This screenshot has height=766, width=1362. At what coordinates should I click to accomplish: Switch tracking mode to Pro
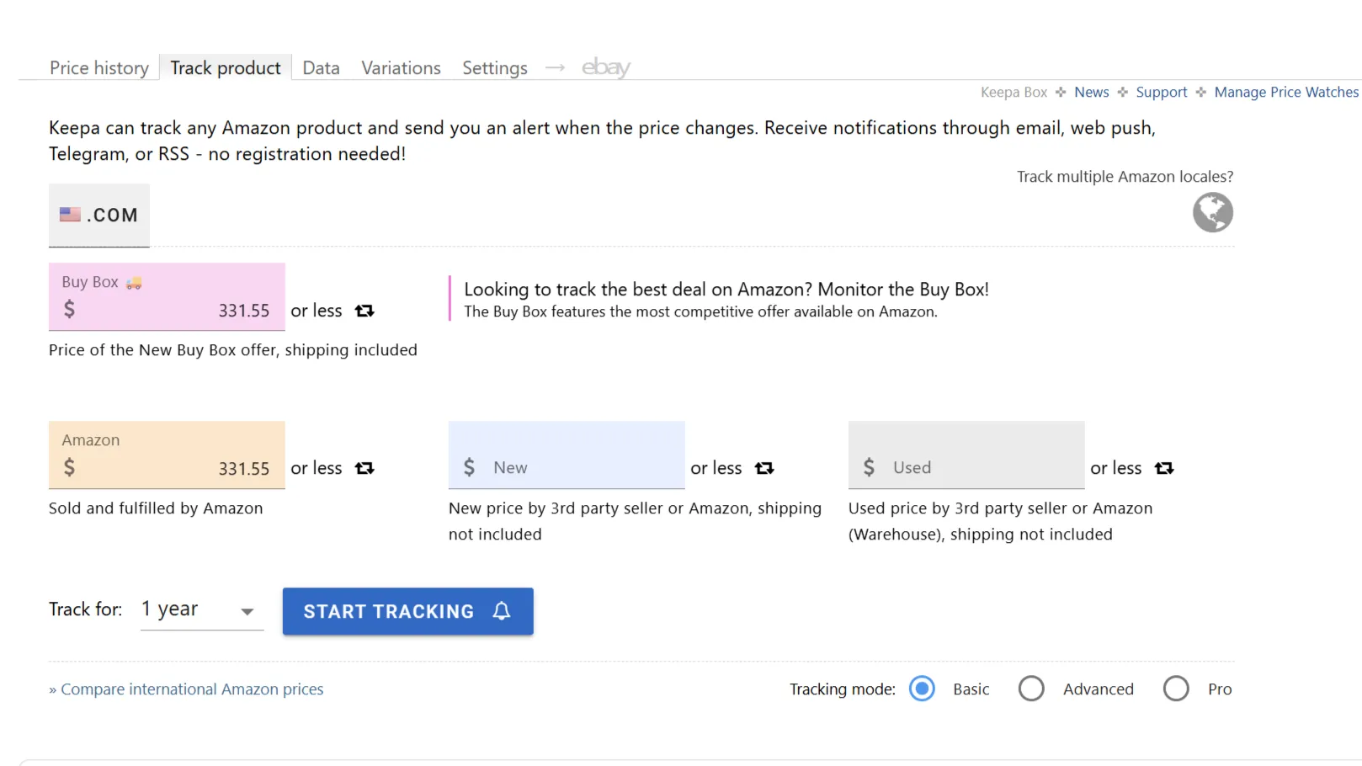point(1175,689)
